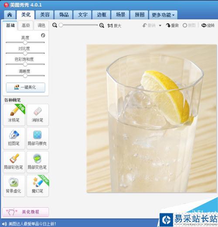
Task: Select the 消除笔 eraser pen tool
Action: point(37,115)
